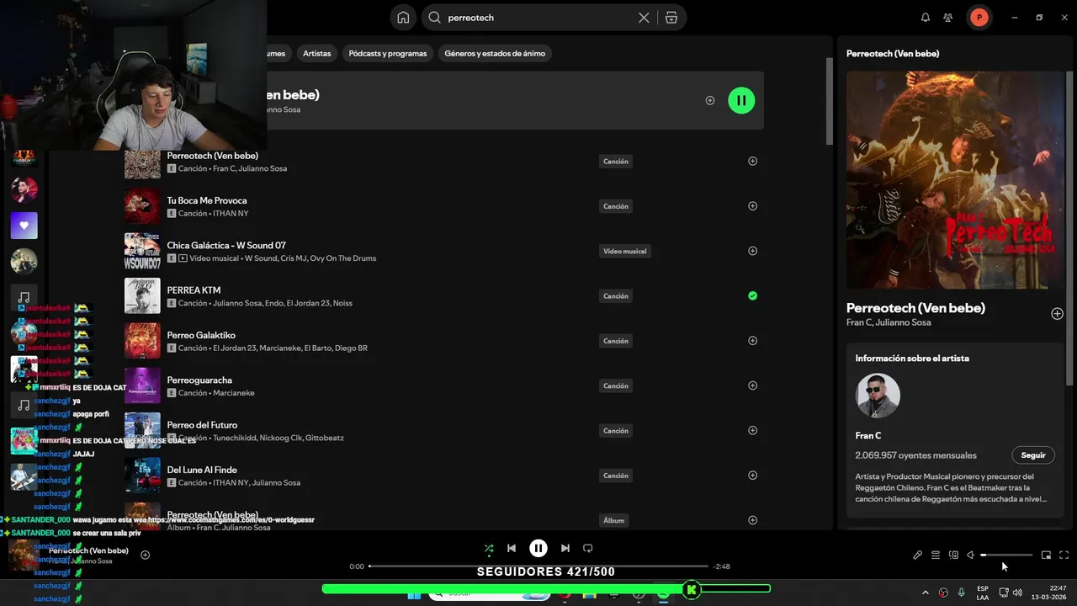Viewport: 1077px width, 606px height.
Task: Open the Perreoguaracha track
Action: coord(199,380)
